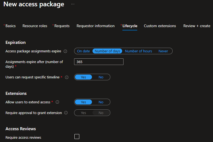Select Yes for Users can request specific timeline
Image resolution: width=213 pixels, height=142 pixels.
[83, 77]
